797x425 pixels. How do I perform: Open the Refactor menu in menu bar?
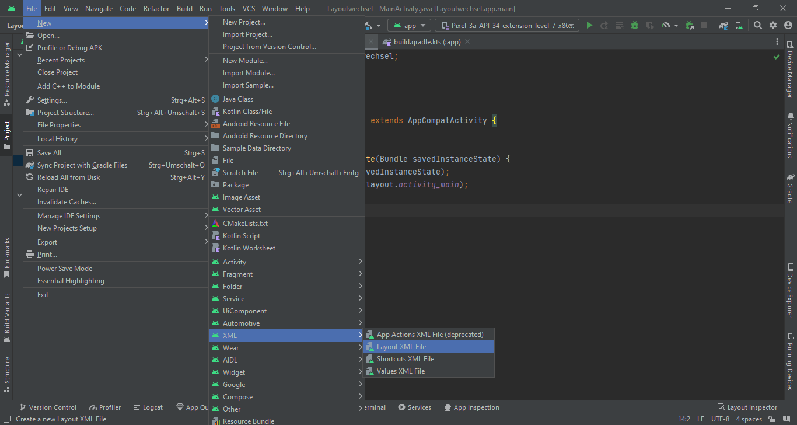coord(156,9)
